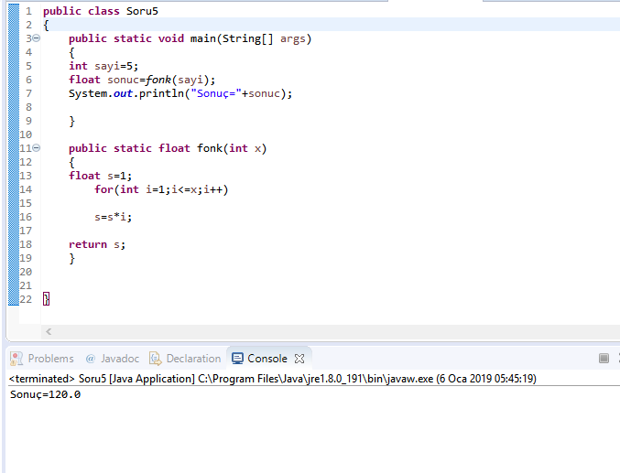Click the editor horizontal scroll left arrow
The width and height of the screenshot is (620, 473).
point(49,331)
